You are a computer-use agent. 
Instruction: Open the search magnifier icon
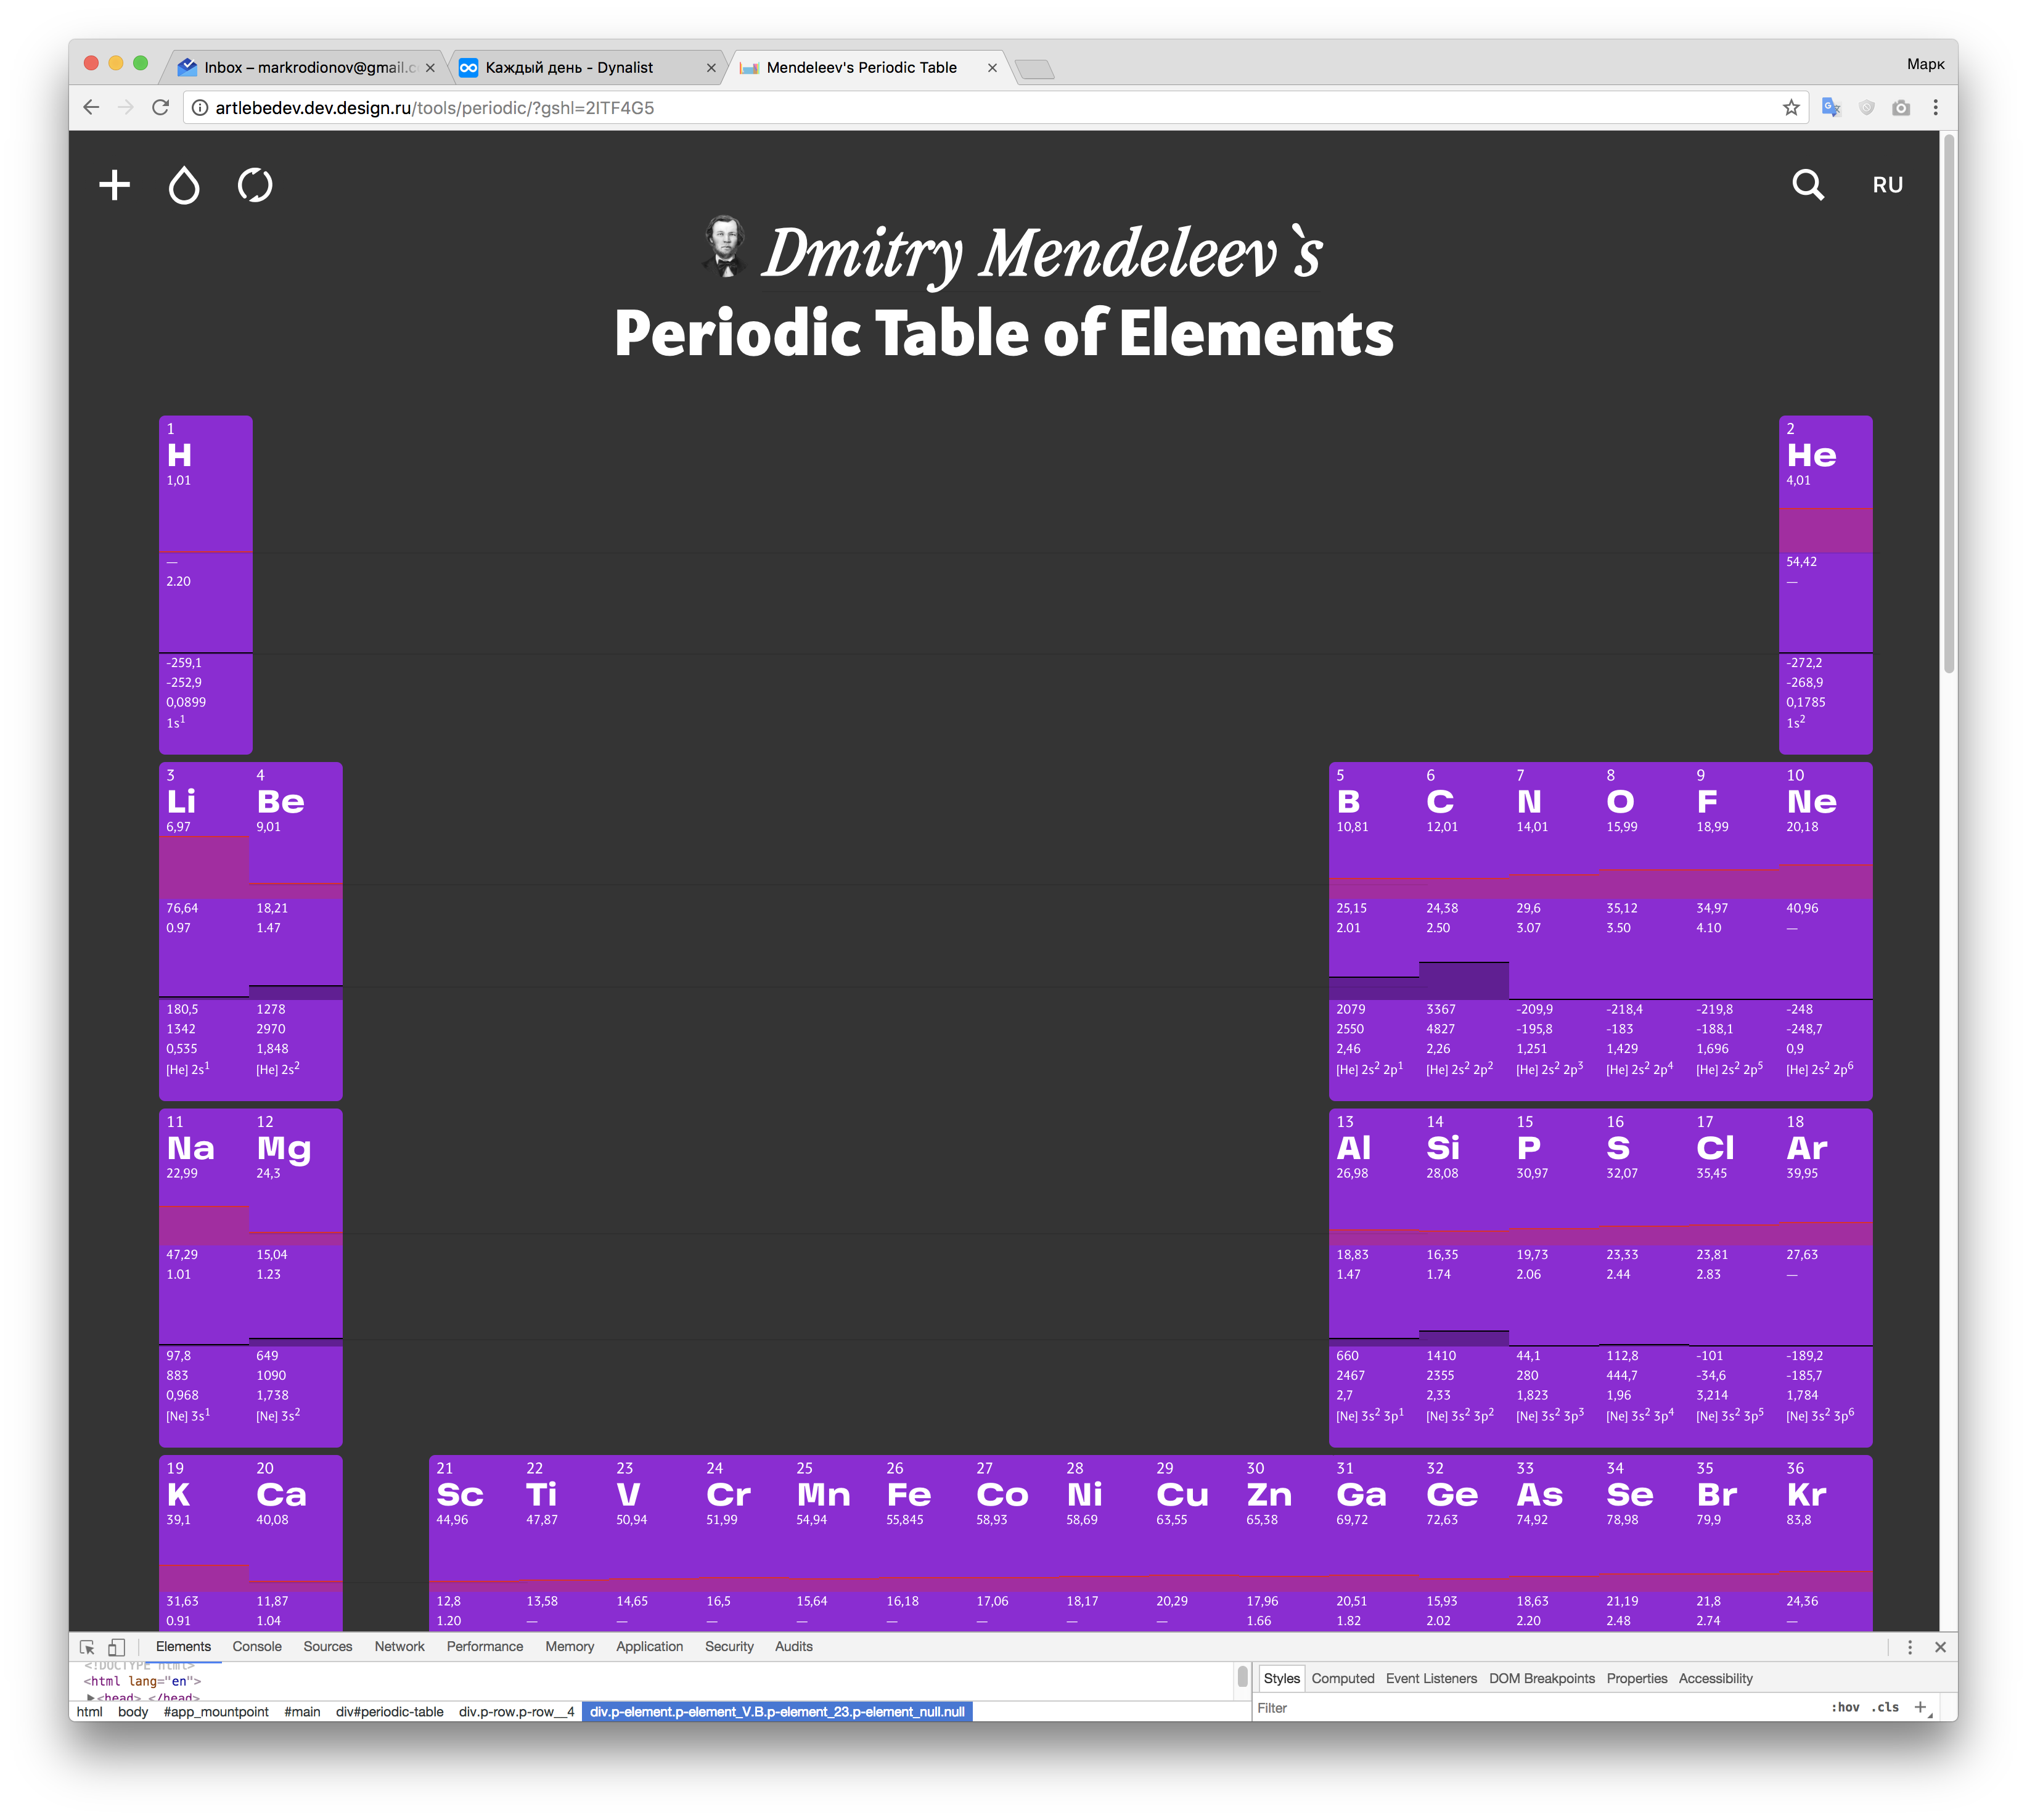(1807, 185)
